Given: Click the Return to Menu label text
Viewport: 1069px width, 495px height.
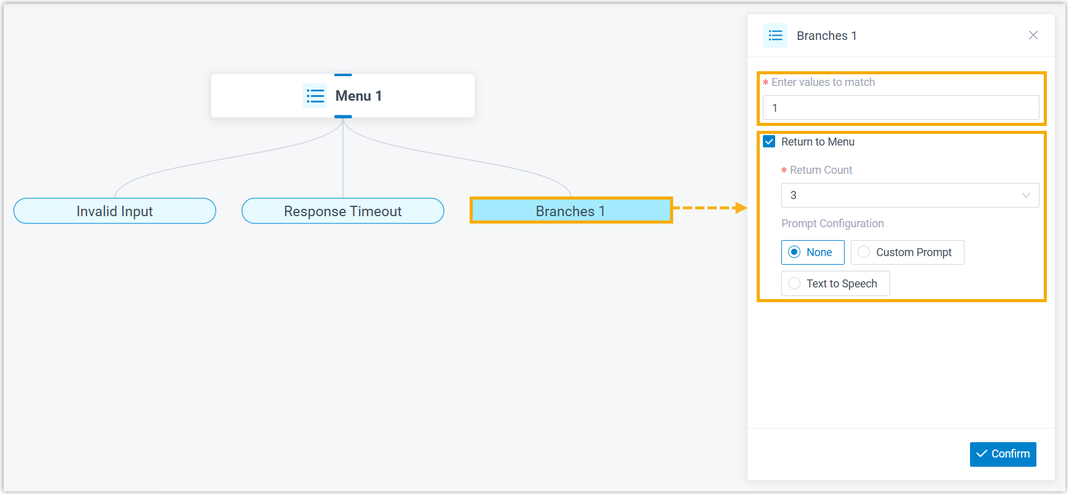Looking at the screenshot, I should (818, 142).
